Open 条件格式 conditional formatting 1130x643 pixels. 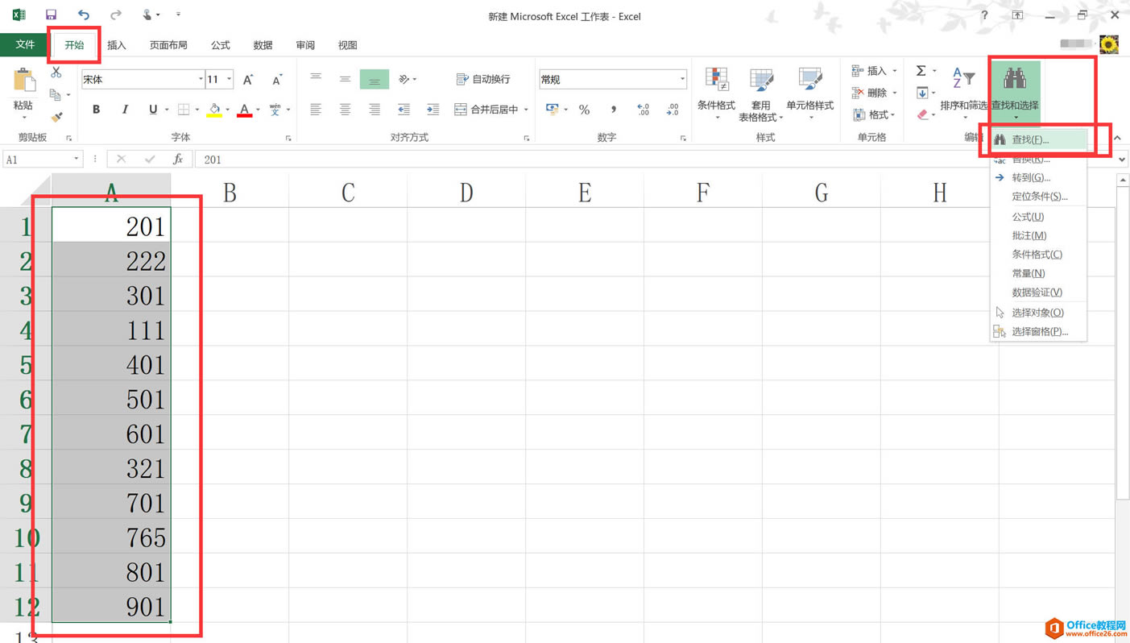pos(716,94)
